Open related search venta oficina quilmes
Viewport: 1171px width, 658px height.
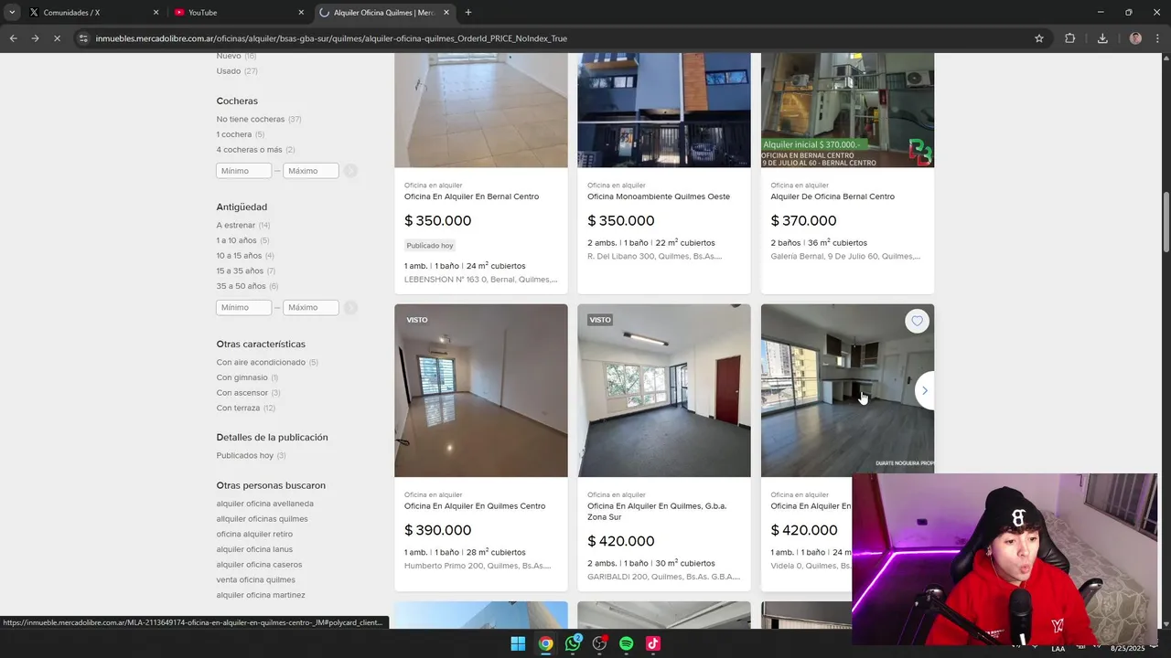click(256, 579)
